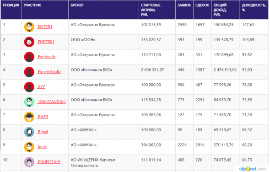Select deals count 2916
The height and width of the screenshot is (172, 270).
point(200,145)
